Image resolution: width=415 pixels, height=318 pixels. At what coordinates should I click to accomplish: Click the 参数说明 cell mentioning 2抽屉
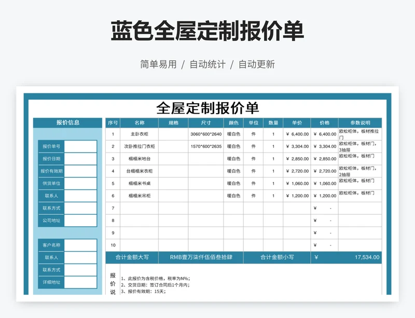tap(360, 171)
